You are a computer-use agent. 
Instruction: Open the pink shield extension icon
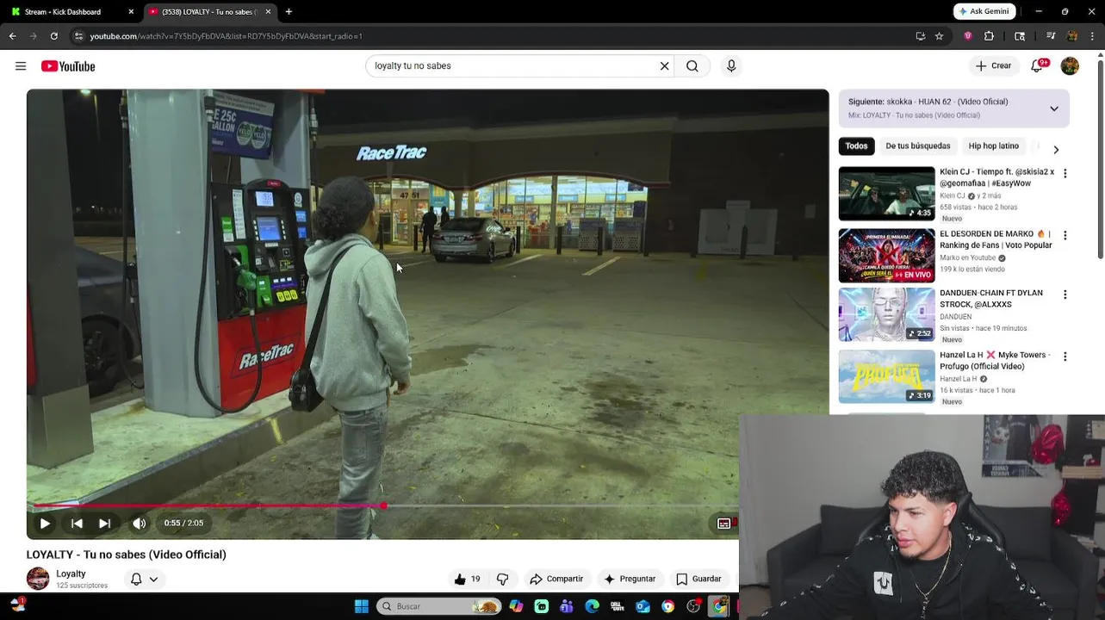point(968,36)
